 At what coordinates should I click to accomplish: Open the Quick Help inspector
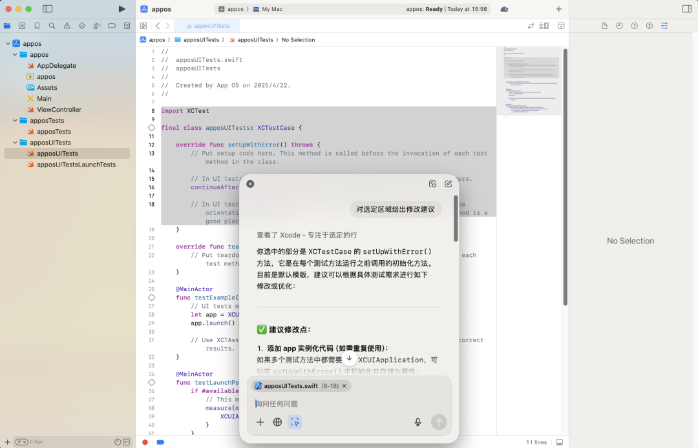point(635,26)
